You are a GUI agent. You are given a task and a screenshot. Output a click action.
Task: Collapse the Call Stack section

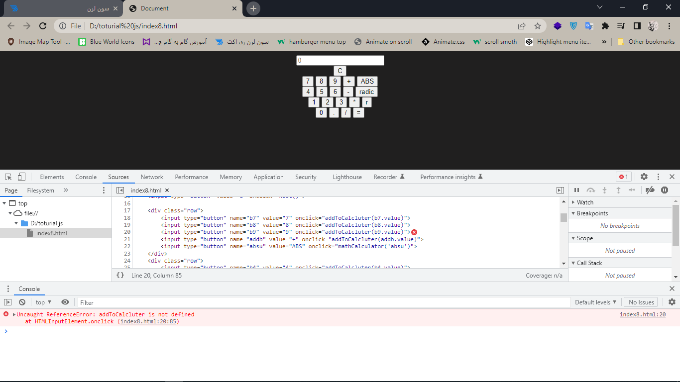573,263
